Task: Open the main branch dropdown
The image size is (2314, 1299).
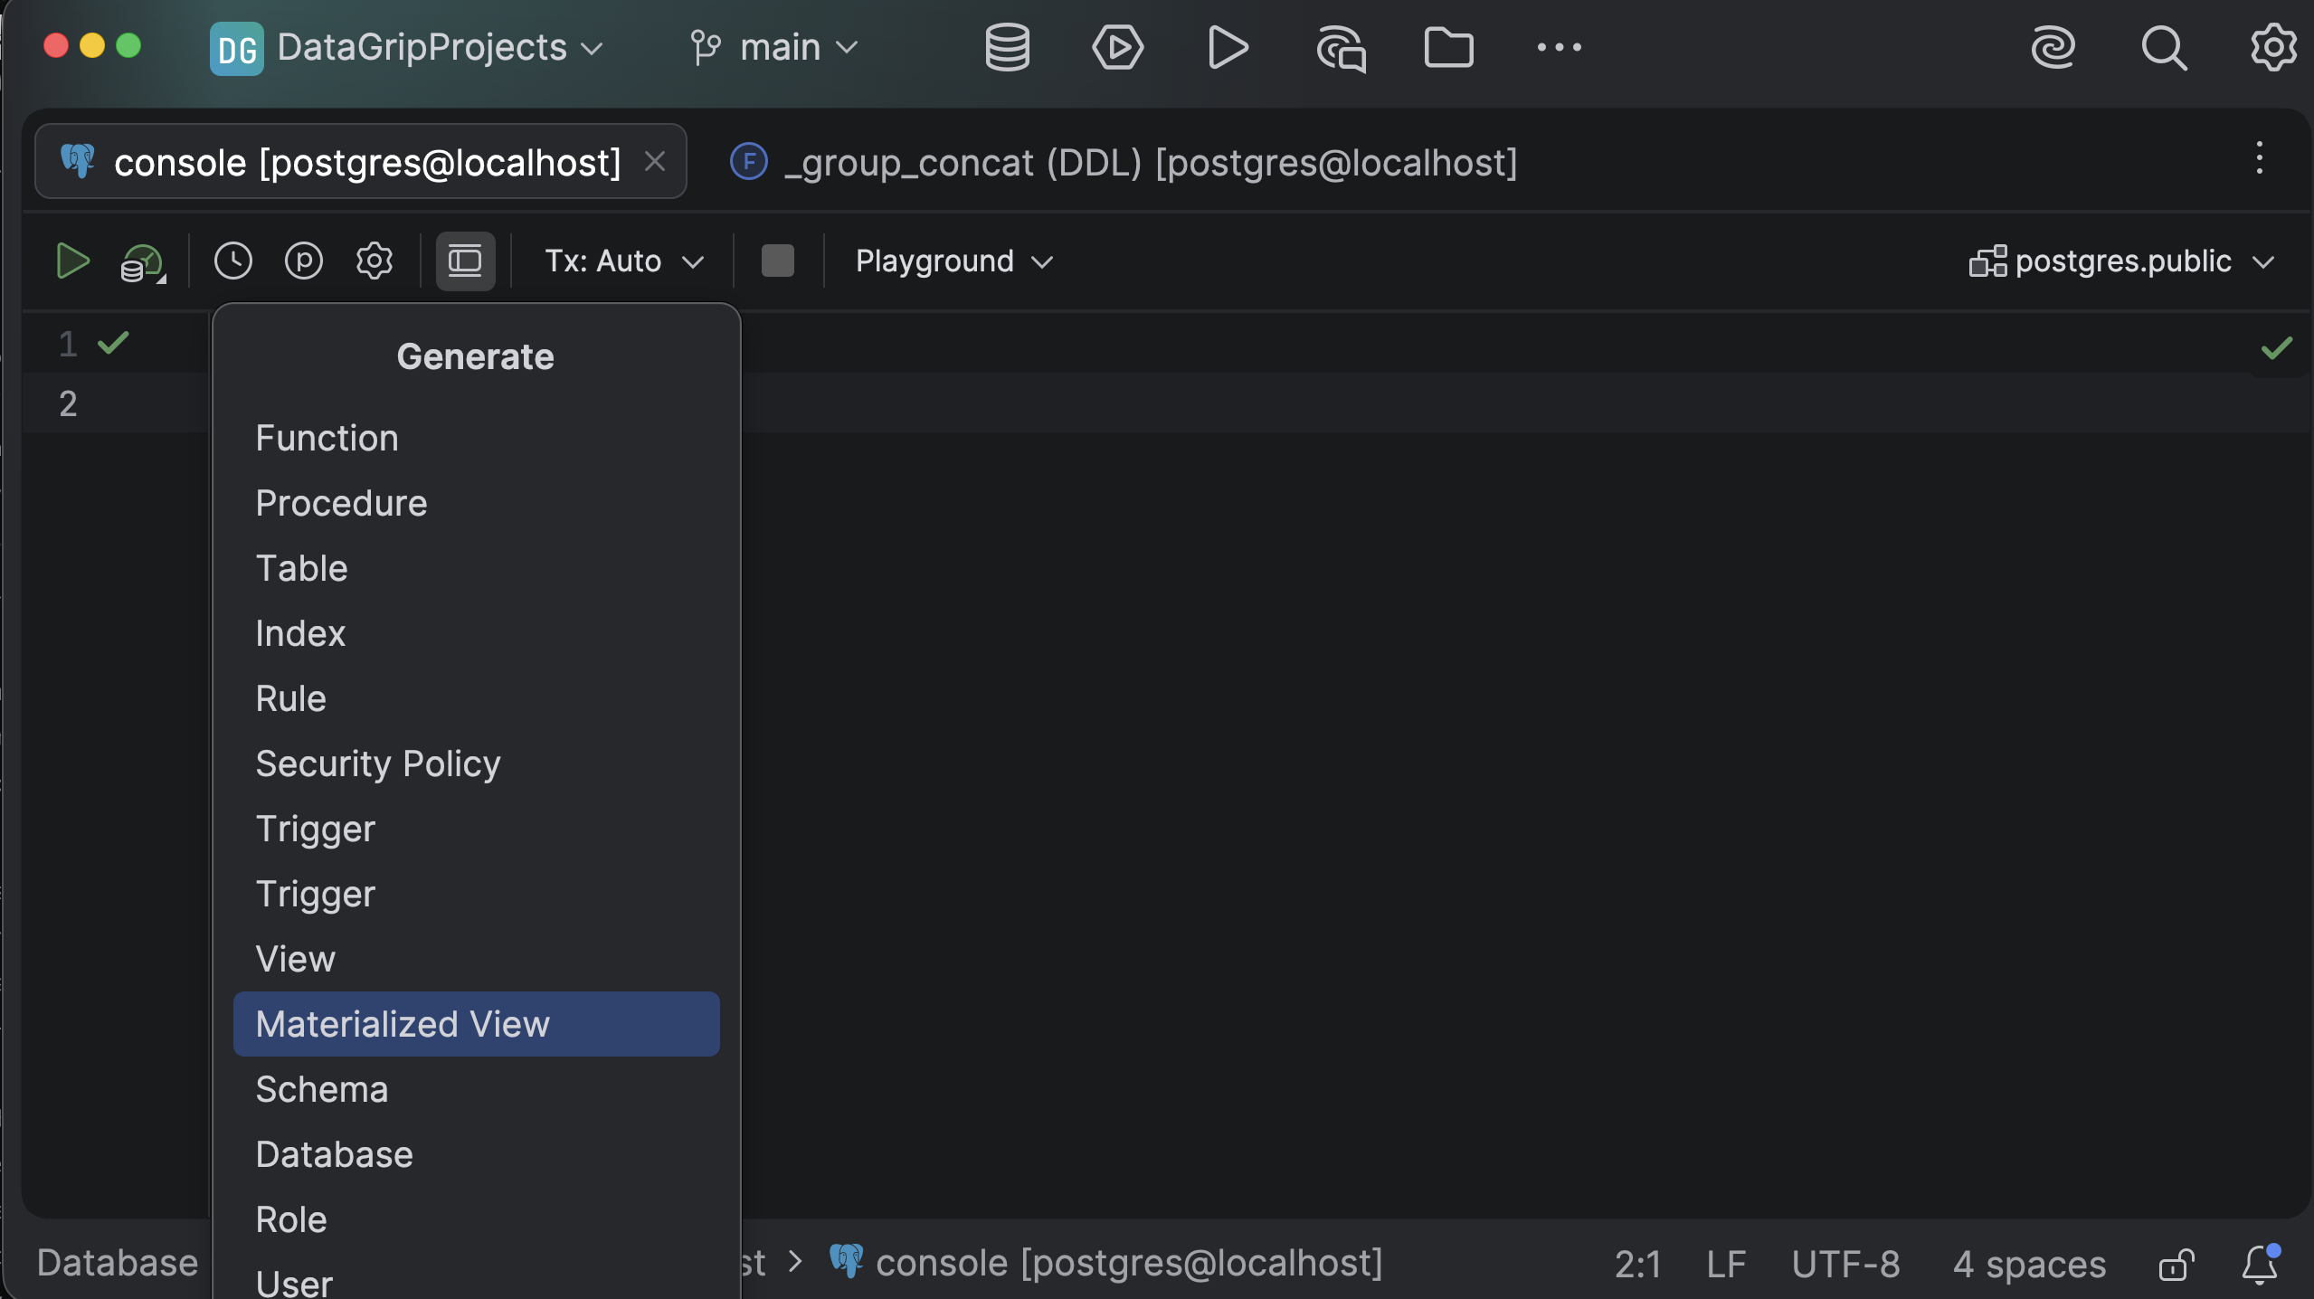Action: click(774, 47)
